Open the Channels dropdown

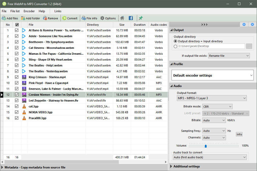point(214,138)
